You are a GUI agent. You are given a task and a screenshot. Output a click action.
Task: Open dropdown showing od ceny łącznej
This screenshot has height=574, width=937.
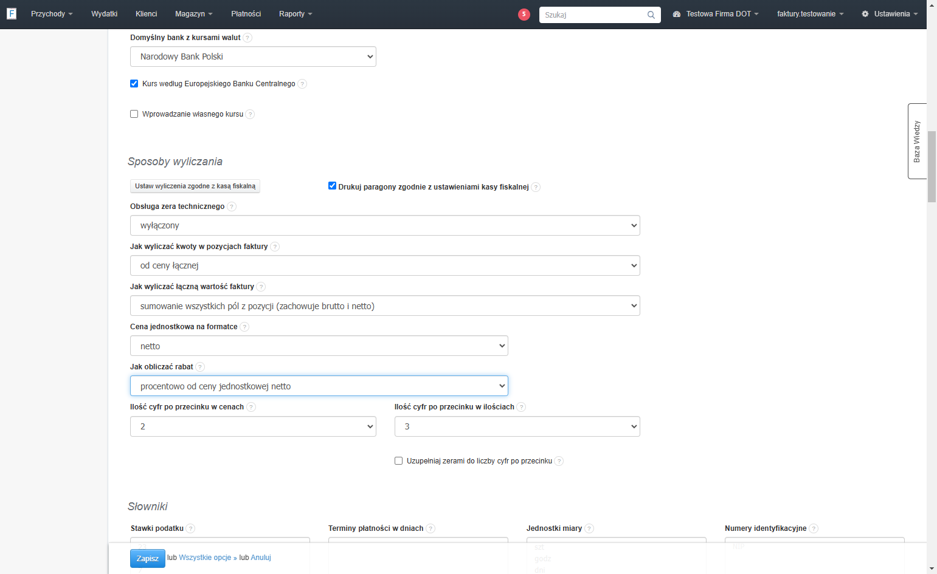click(385, 265)
